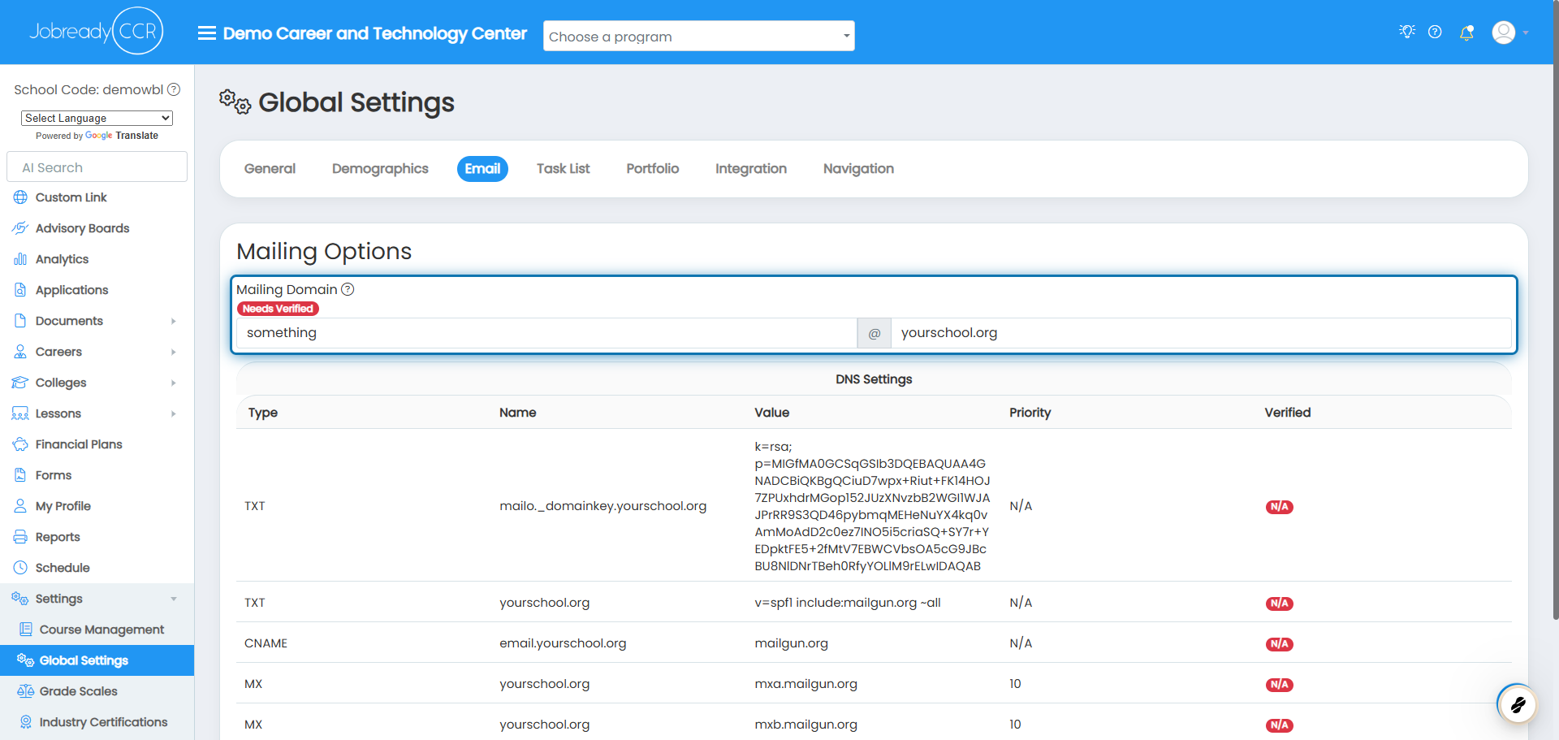Viewport: 1559px width, 740px height.
Task: Open the Custom Link page
Action: [x=71, y=197]
